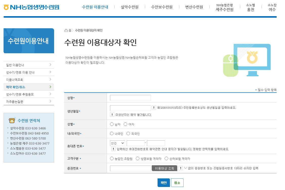Open 일반 이용안내 sidebar link
285x190 pixels.
point(15,65)
